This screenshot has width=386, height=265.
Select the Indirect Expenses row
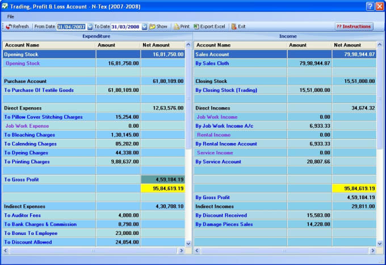[x=94, y=207]
